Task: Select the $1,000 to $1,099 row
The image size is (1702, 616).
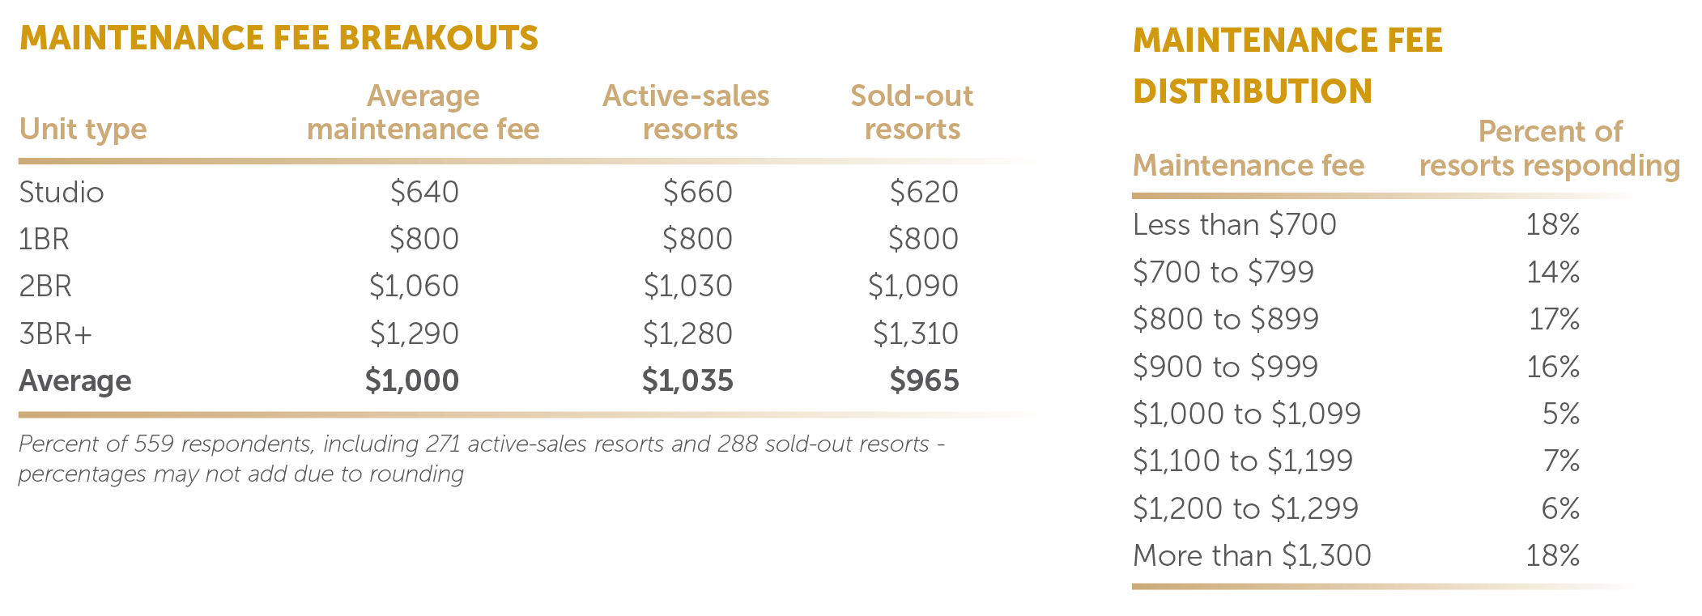Action: point(1246,414)
